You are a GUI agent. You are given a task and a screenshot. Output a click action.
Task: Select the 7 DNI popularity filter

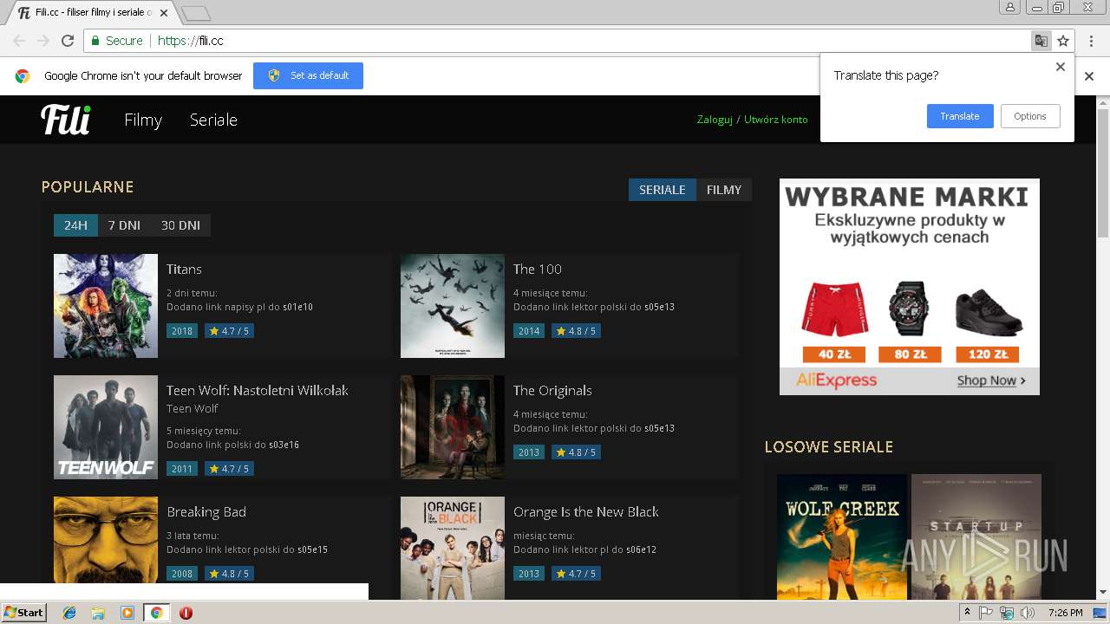click(124, 225)
